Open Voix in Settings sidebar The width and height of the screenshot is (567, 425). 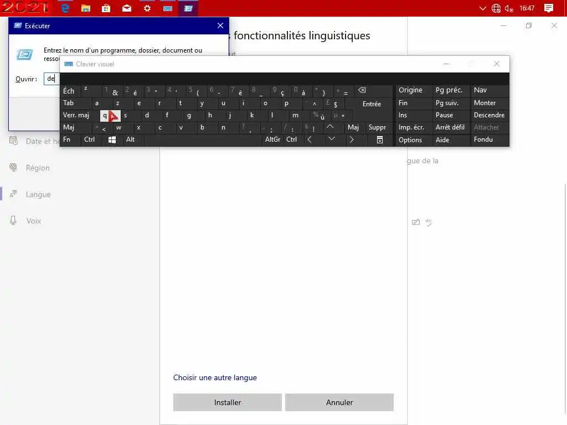click(33, 221)
